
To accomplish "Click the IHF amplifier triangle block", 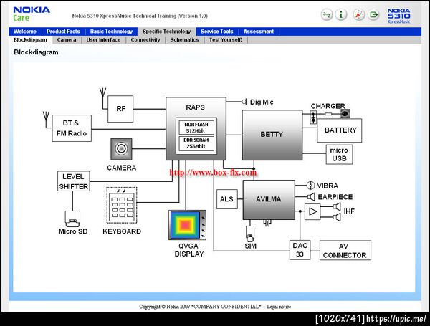I will click(312, 211).
